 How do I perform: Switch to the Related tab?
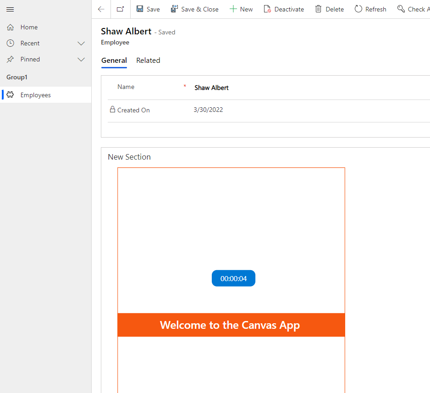coord(148,61)
